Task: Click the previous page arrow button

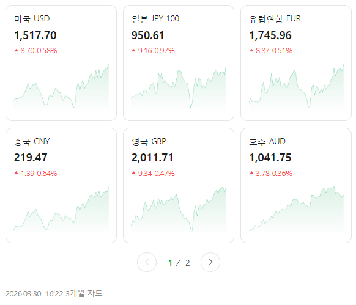Action: pos(147,262)
